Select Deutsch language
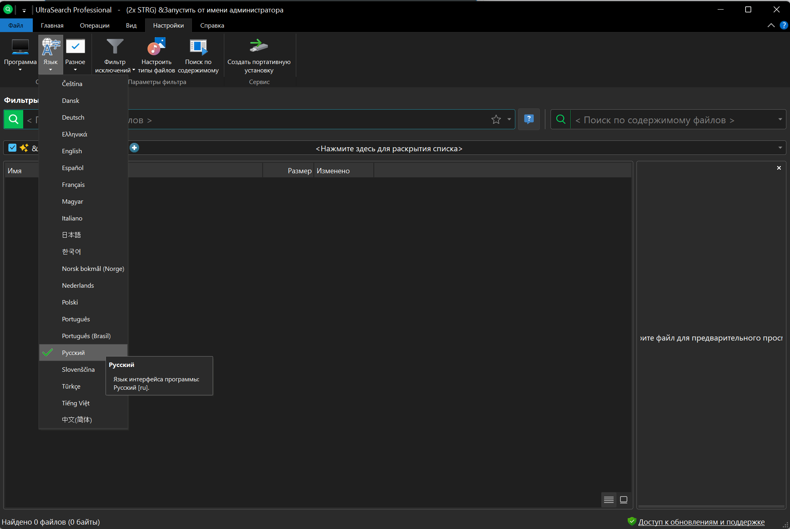Screen dimensions: 790x529 83,117
